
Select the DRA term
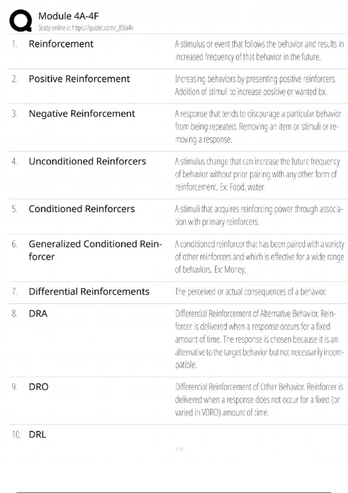click(38, 314)
